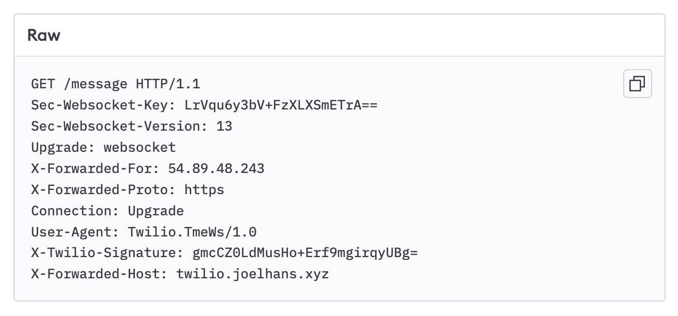Click the version value 13

pos(224,127)
